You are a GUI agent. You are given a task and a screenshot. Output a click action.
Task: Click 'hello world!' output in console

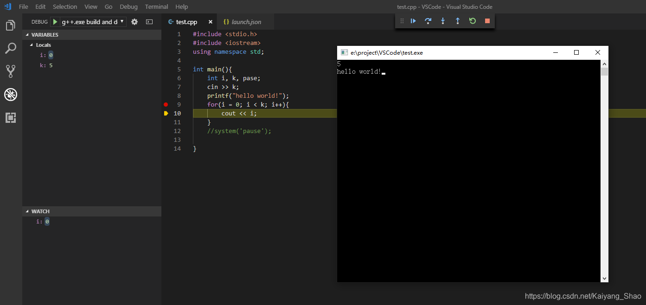click(359, 71)
